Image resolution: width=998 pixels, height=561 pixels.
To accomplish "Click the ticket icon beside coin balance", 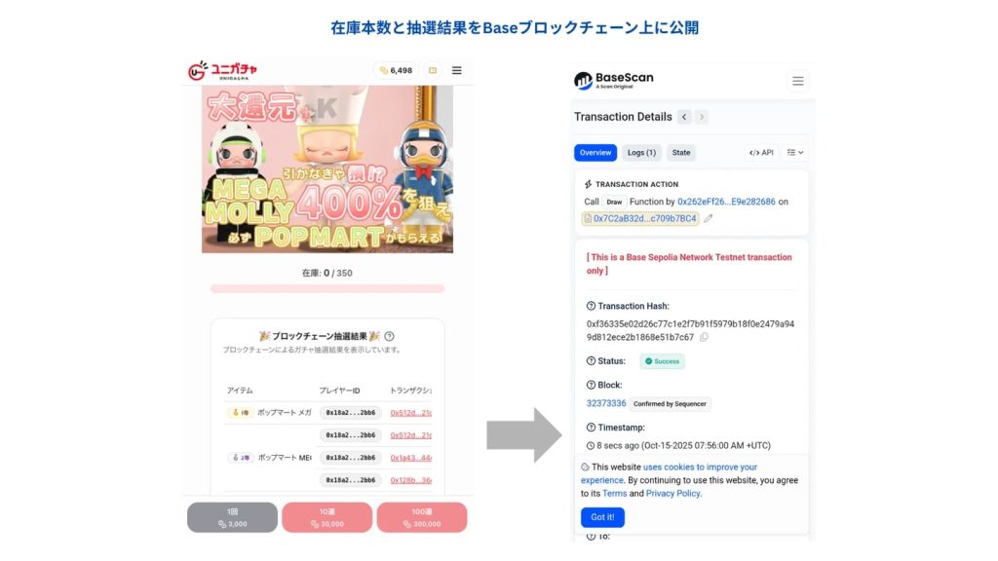I will [x=433, y=70].
